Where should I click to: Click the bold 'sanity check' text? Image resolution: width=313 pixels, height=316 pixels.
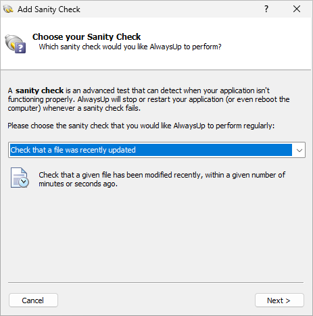click(x=39, y=90)
